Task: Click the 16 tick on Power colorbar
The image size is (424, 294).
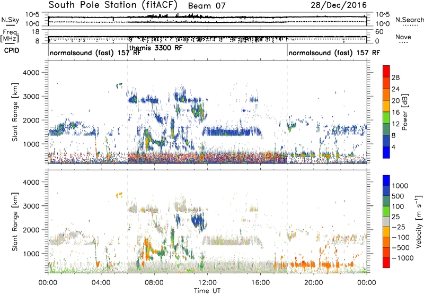Action: point(395,113)
